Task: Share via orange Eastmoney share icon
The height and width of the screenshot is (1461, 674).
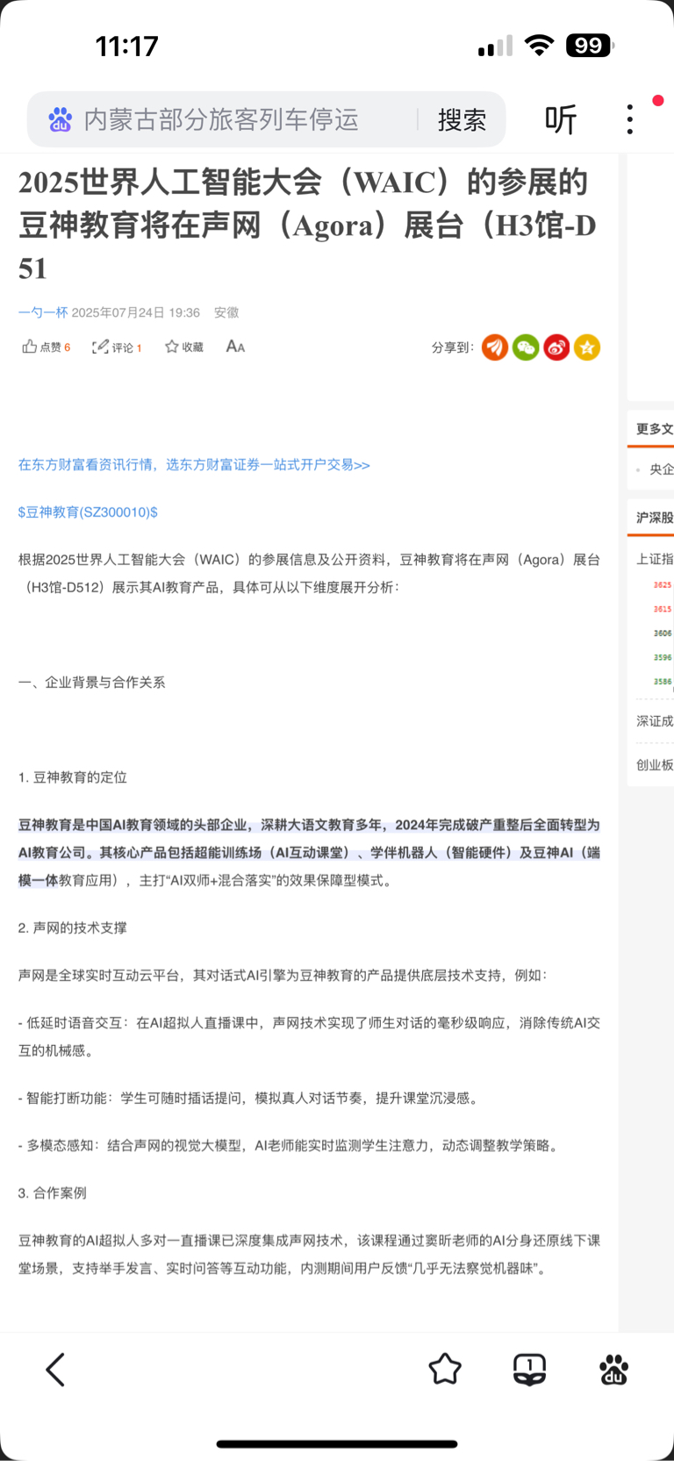Action: click(495, 347)
